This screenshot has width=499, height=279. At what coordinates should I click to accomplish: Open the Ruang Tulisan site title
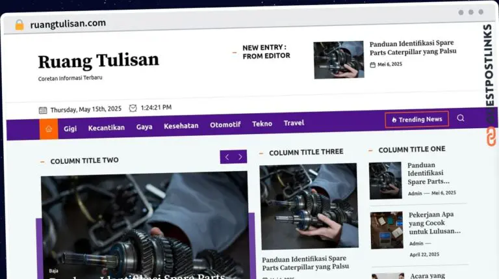(x=98, y=60)
